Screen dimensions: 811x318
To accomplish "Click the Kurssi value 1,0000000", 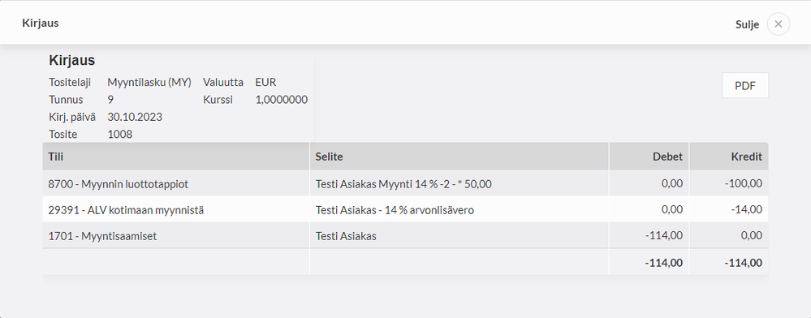I will click(282, 100).
